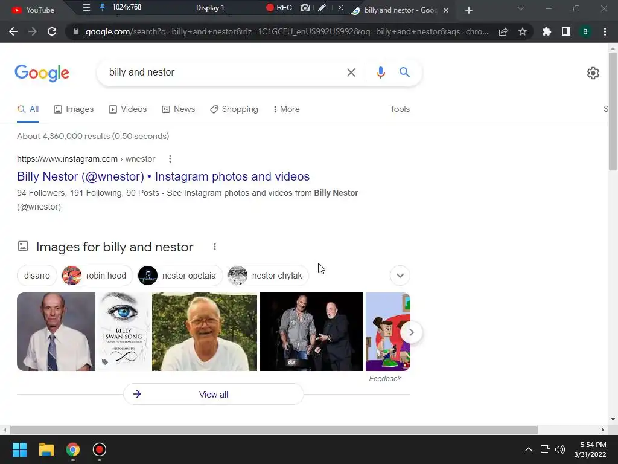The image size is (618, 464).
Task: Open File Explorer from taskbar
Action: point(46,449)
